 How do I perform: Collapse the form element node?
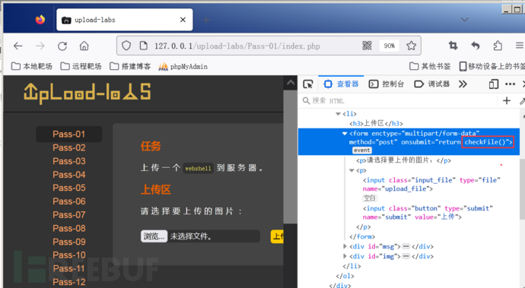click(345, 134)
